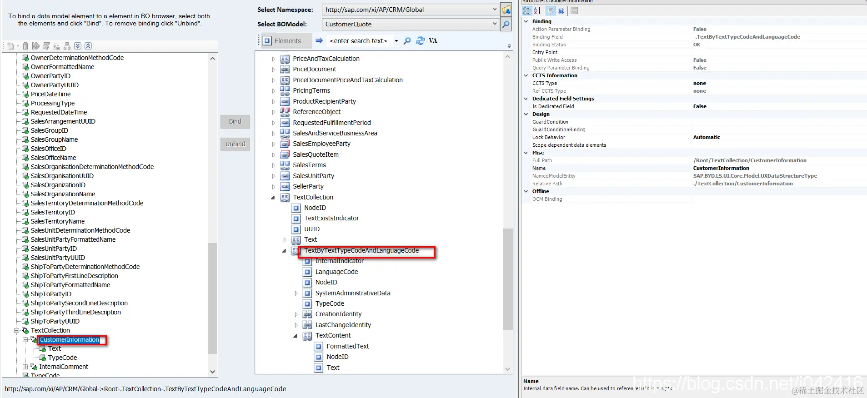Collapse the Dedicated Field Settings category
Screen dimensions: 867x398
point(526,99)
